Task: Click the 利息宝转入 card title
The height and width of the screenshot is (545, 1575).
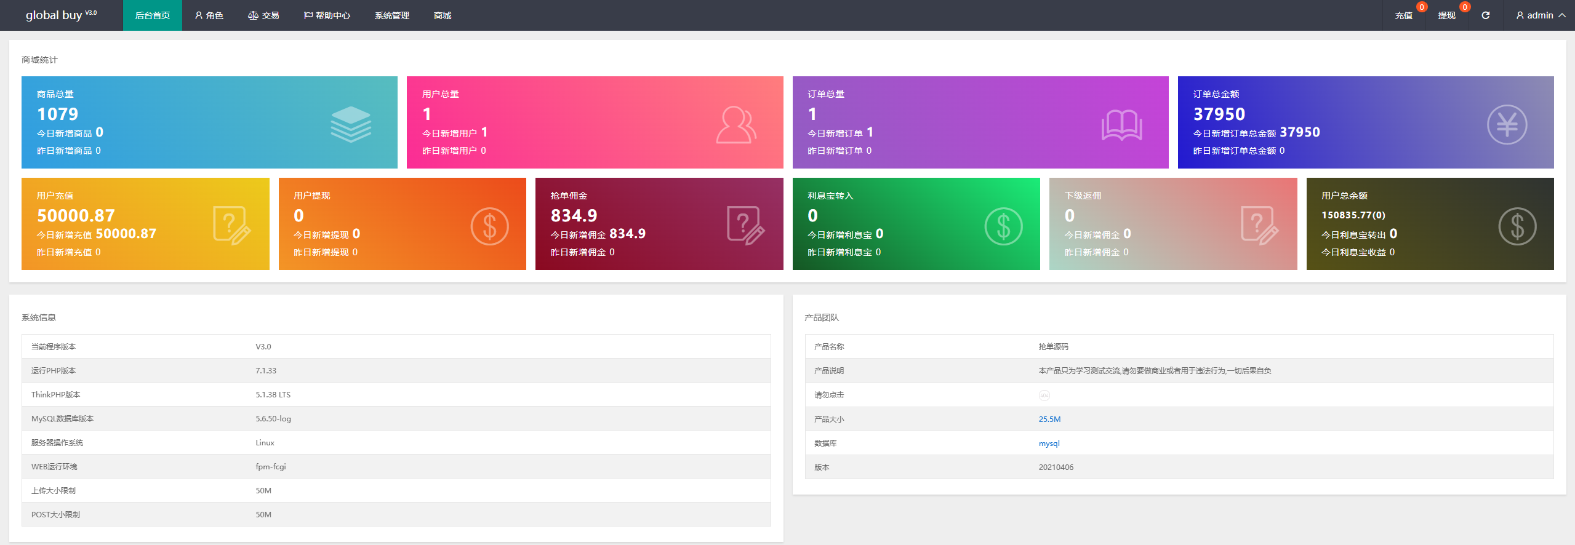Action: pos(830,196)
